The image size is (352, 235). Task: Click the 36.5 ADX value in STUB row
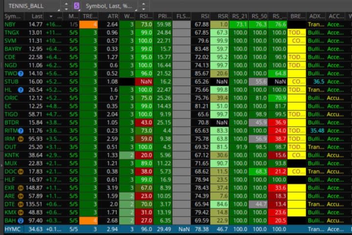click(x=319, y=82)
